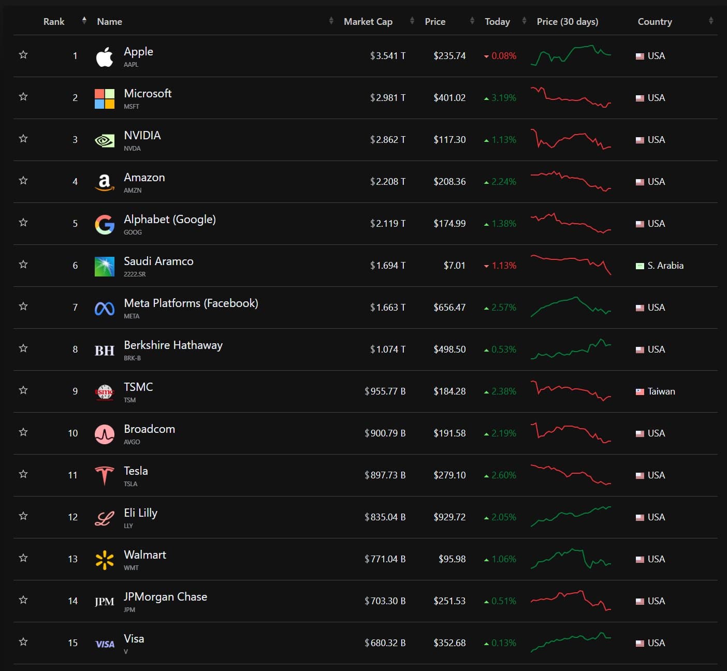The height and width of the screenshot is (671, 727).
Task: Click the NVIDIA eye logo
Action: (105, 140)
